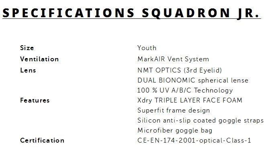This screenshot has width=274, height=153.
Task: Click DUAL BIONOMIC spherical lense line
Action: pos(193,81)
